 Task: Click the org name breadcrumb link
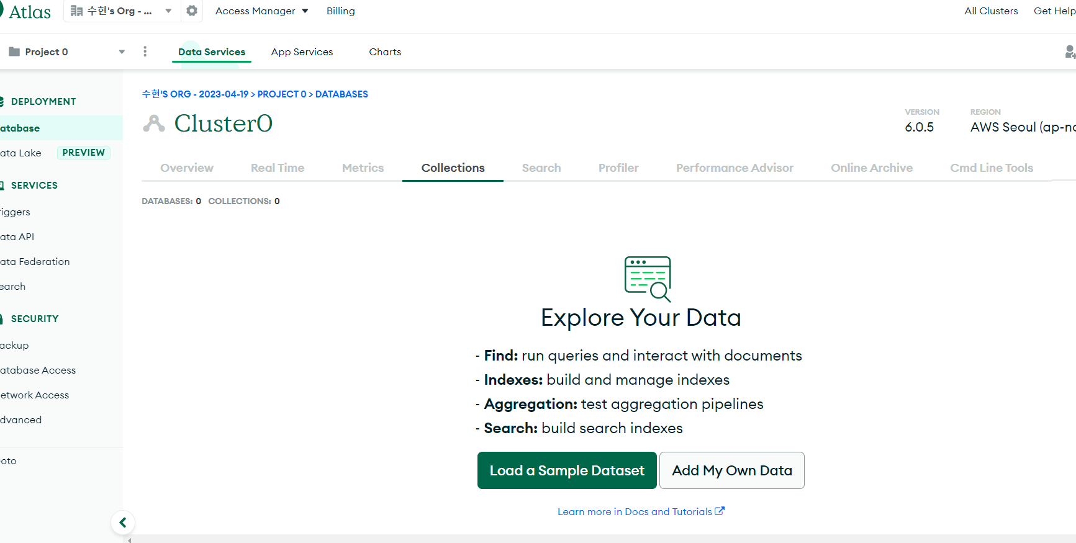[195, 94]
